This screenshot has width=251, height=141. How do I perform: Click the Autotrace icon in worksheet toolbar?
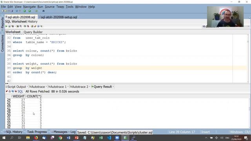coord(18,26)
